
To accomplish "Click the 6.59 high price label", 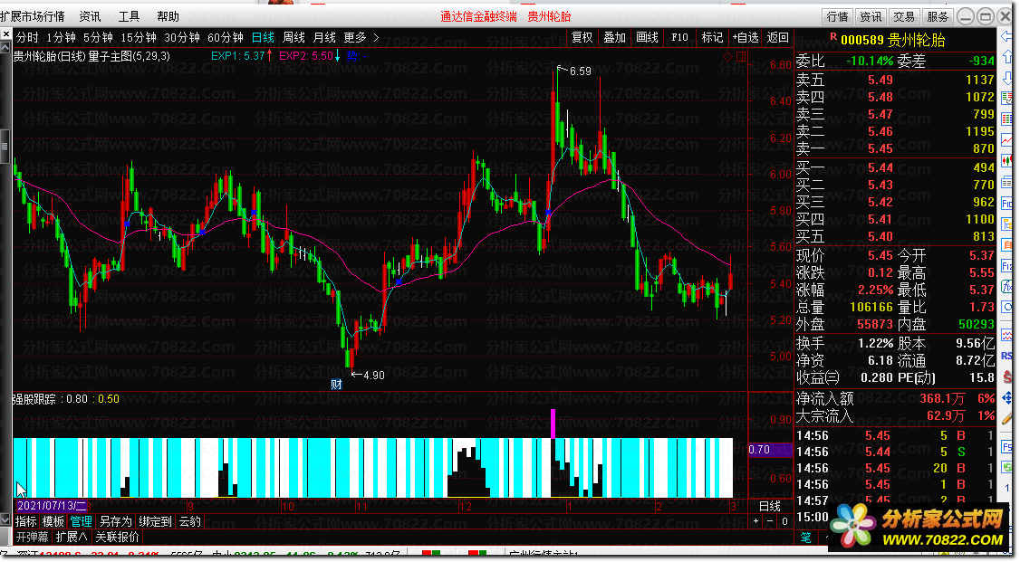I will (581, 71).
